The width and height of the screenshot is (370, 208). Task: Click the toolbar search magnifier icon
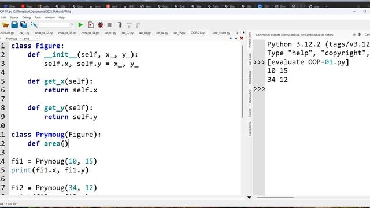coord(72,25)
